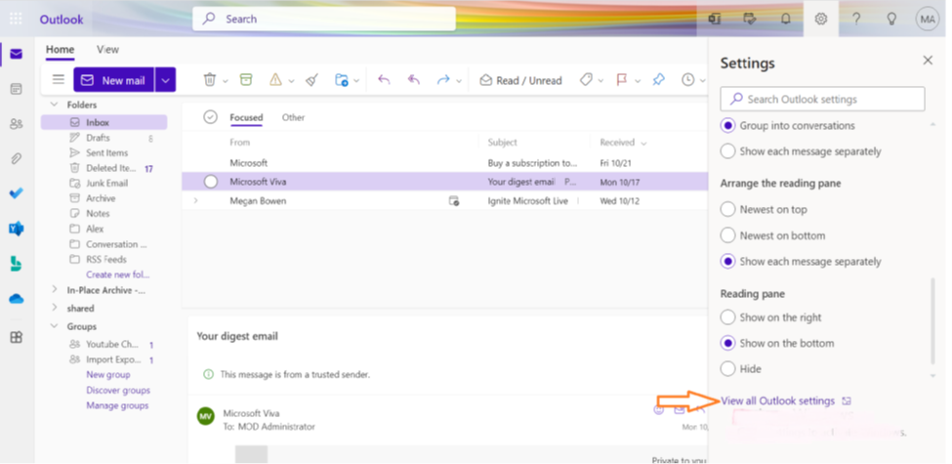Expand the Megan Bowen conversation chevron

pos(195,200)
